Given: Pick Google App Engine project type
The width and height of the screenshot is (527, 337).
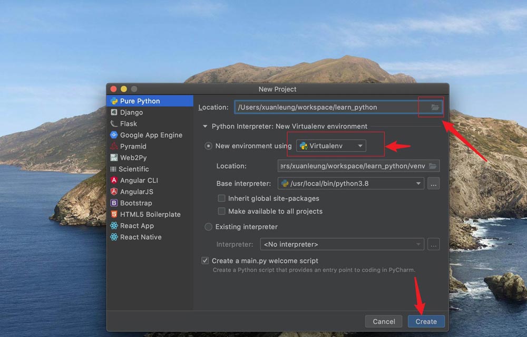Looking at the screenshot, I should coord(150,135).
